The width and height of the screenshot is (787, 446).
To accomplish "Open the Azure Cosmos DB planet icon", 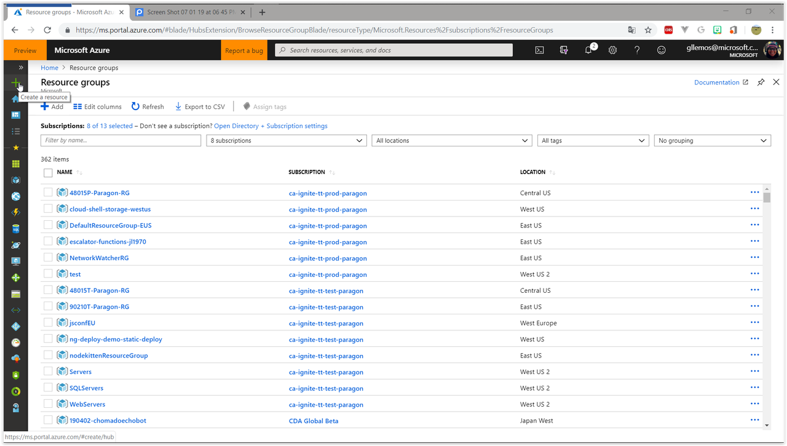I will [16, 245].
